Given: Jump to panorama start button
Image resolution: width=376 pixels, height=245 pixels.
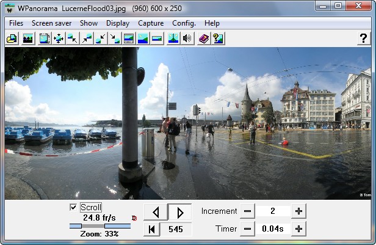Looking at the screenshot, I should point(151,229).
